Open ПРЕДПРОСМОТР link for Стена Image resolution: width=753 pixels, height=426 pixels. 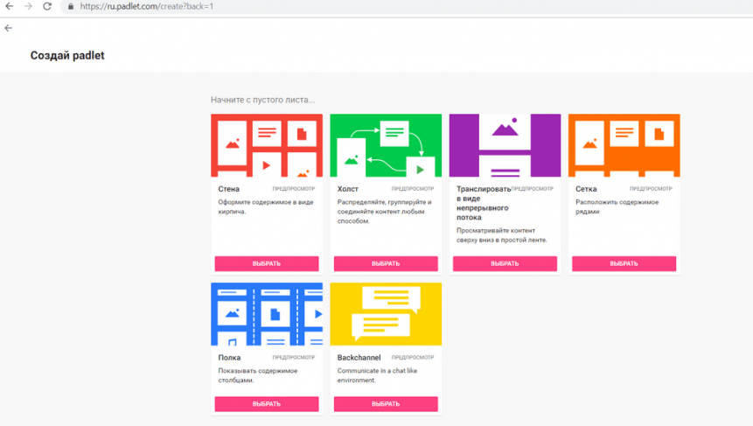[293, 189]
